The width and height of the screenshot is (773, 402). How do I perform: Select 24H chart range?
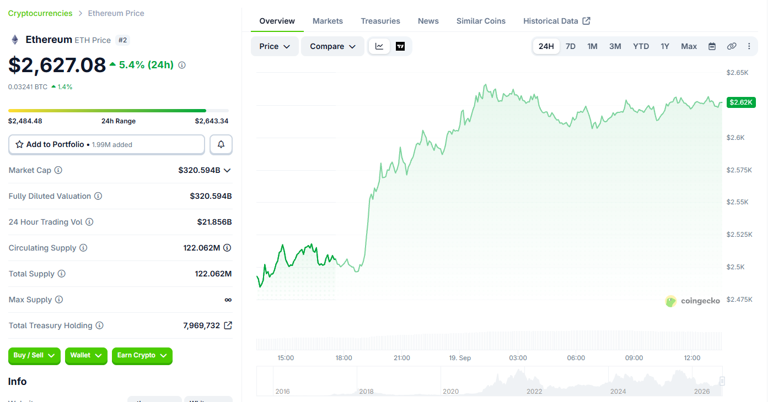click(x=546, y=46)
